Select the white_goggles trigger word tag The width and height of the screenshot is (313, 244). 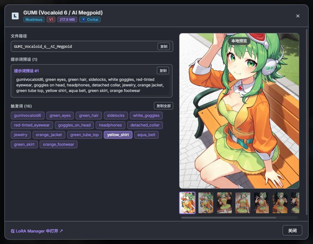(x=146, y=115)
